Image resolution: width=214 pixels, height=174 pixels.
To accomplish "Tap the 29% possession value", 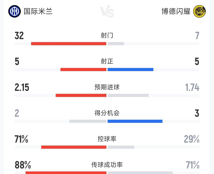I will 192,139.
